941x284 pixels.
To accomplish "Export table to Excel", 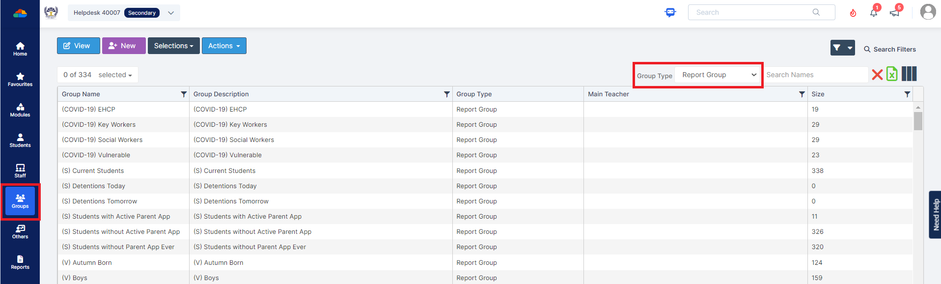I will pos(892,74).
